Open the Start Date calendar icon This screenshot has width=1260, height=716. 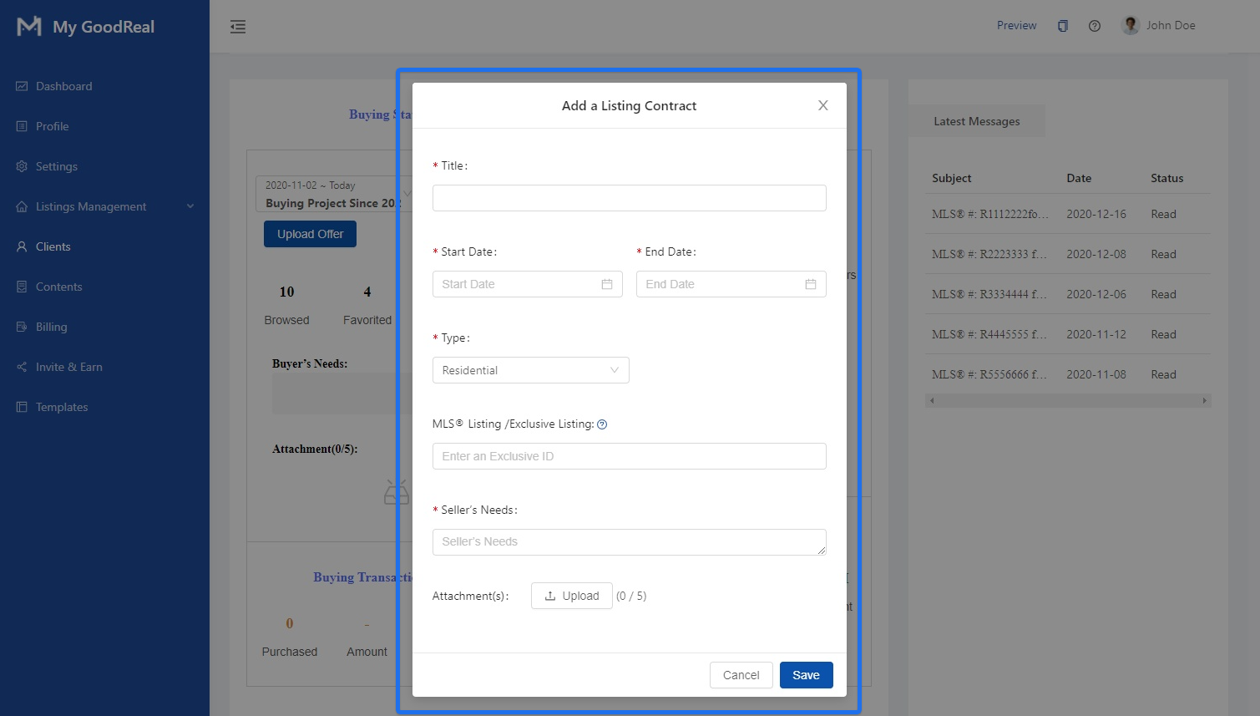point(607,284)
